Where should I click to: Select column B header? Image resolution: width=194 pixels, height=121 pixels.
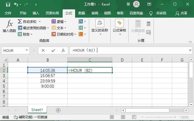[48, 60]
